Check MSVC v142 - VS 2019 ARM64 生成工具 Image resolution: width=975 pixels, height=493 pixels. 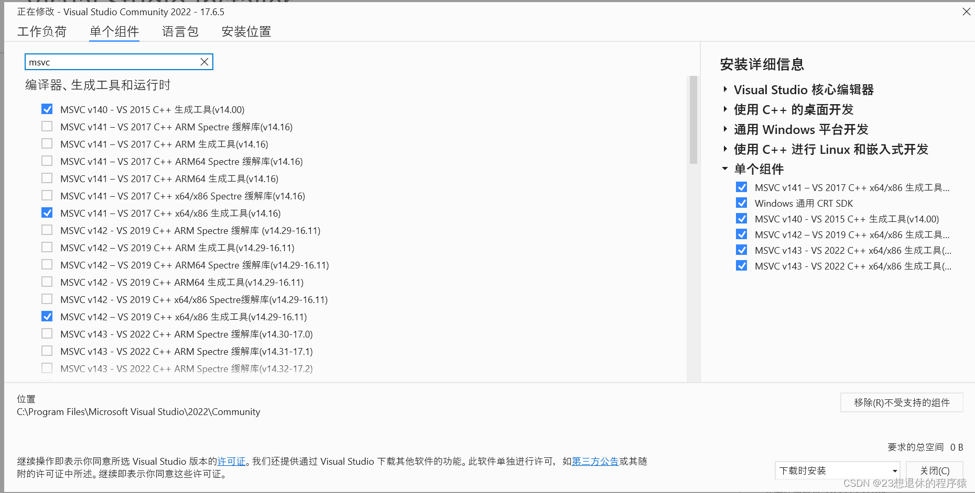tap(47, 282)
